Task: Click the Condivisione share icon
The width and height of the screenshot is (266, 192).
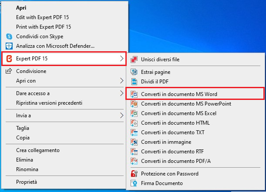Action: coord(9,71)
